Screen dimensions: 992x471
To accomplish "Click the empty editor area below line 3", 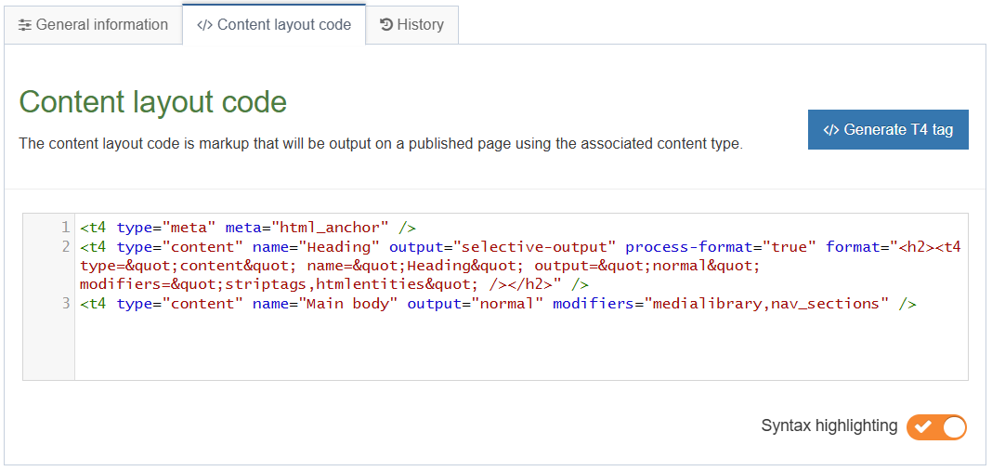I will 520,348.
